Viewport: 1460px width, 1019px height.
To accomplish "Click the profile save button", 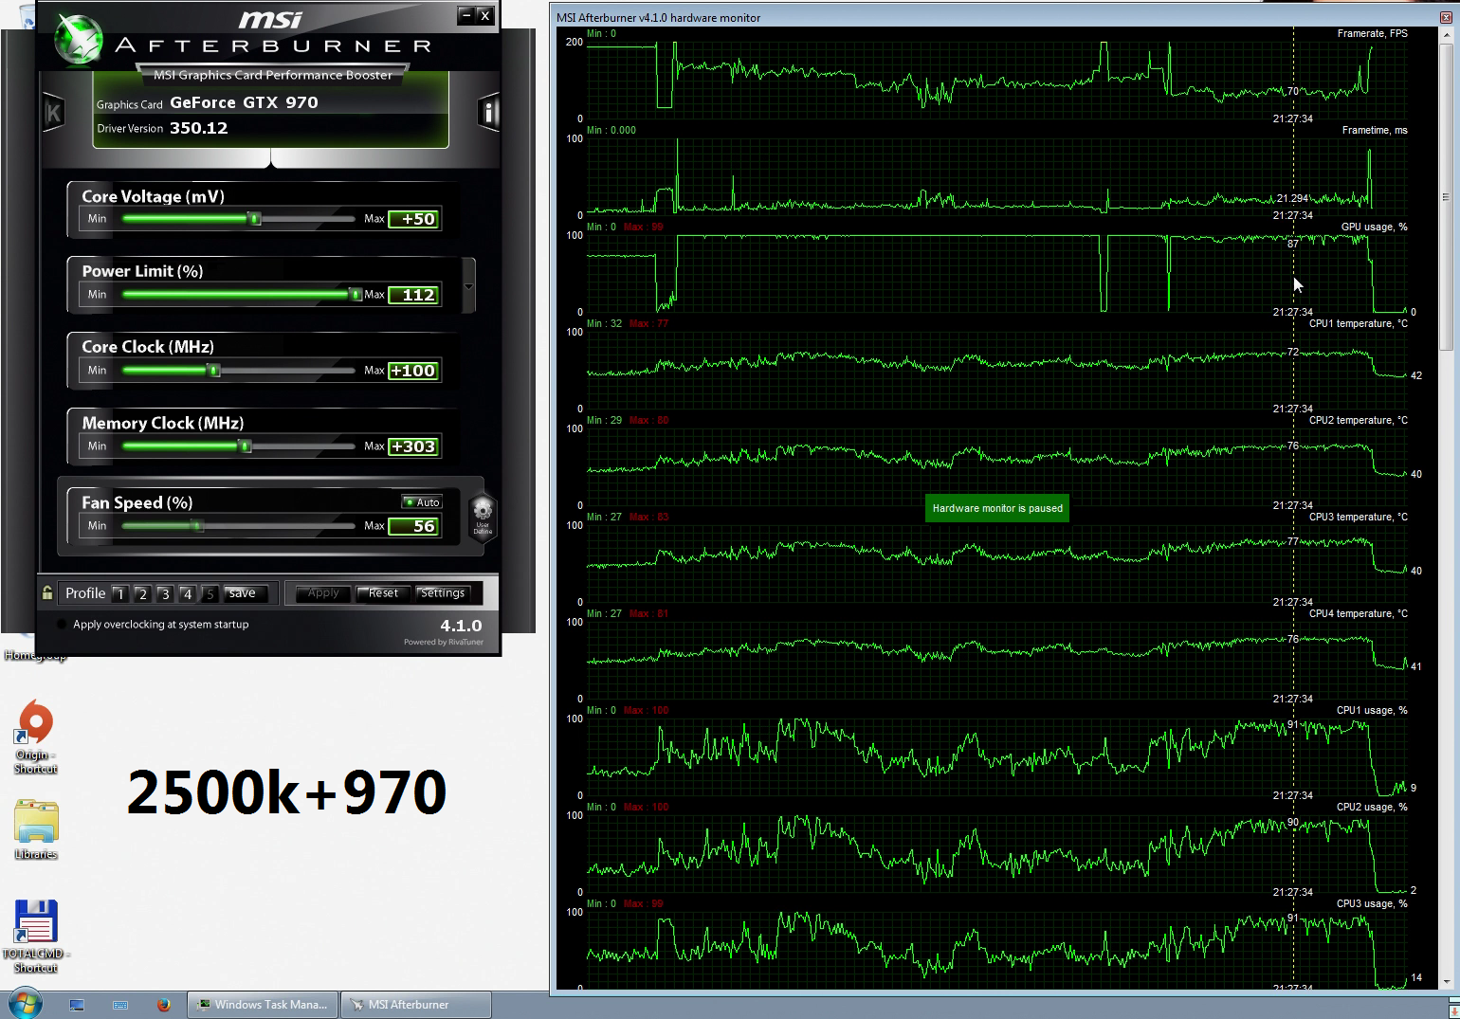I will [x=244, y=593].
